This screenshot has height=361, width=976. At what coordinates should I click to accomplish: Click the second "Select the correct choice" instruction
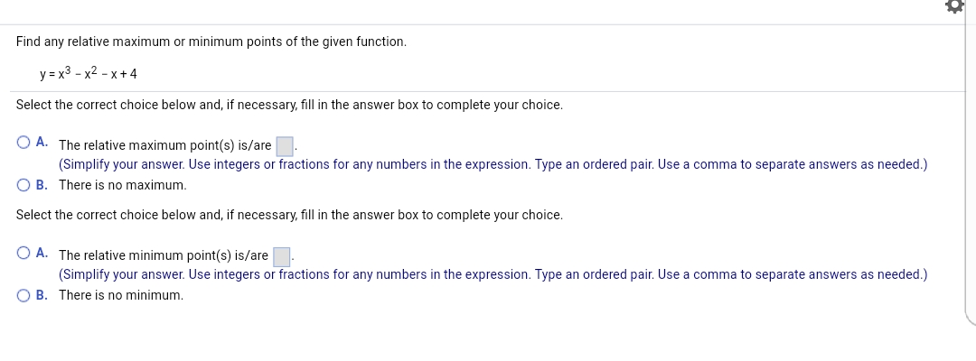(289, 215)
